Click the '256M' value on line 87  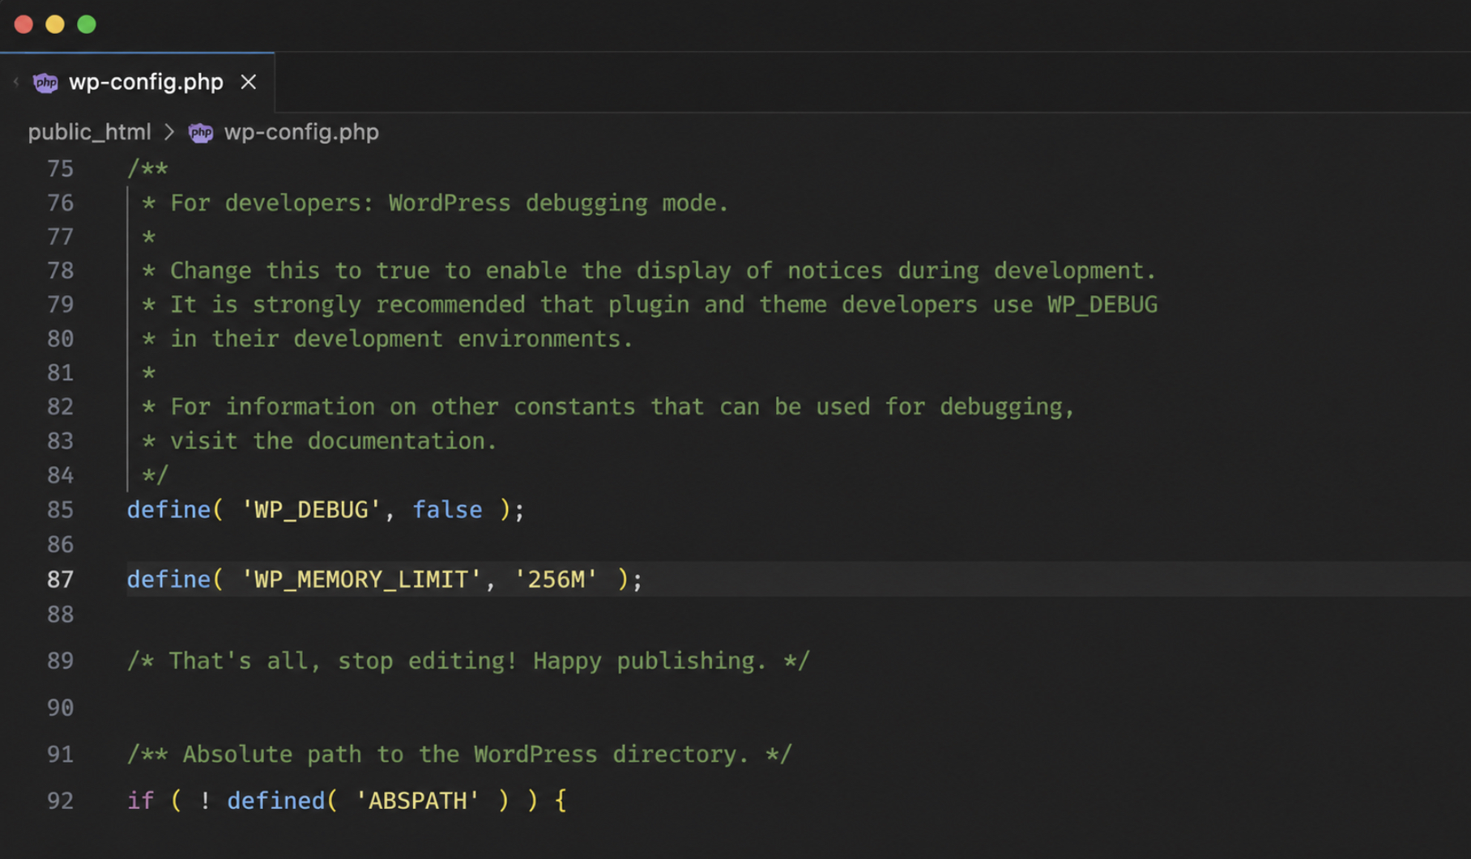[556, 580]
